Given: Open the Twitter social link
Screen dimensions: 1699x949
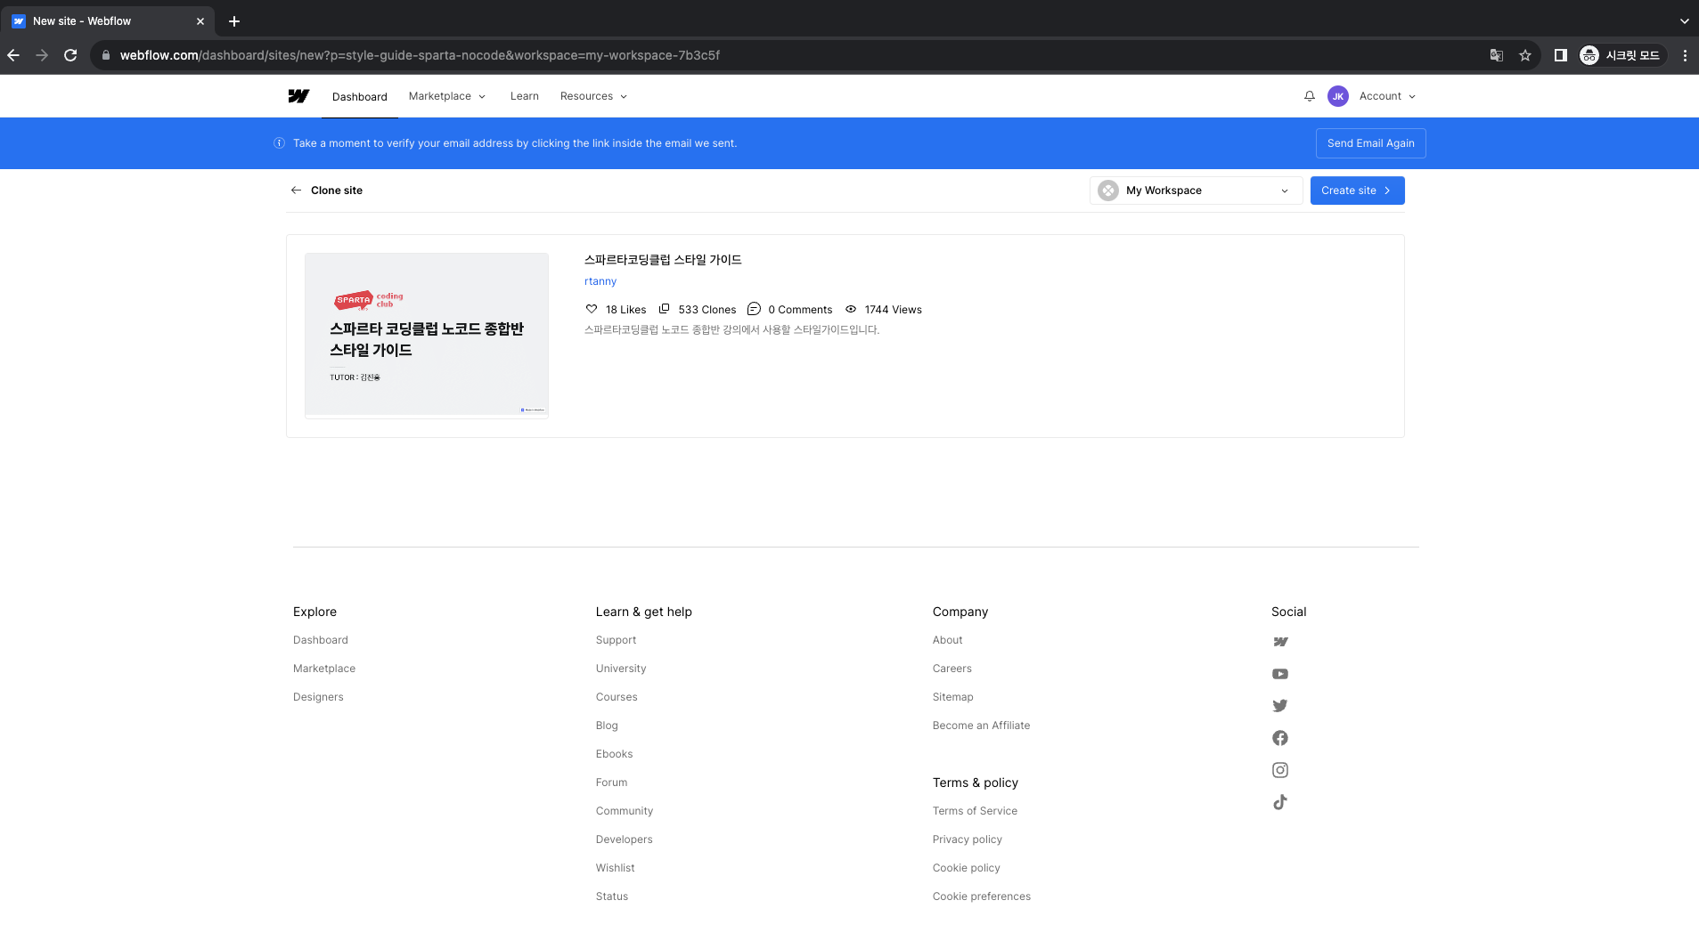Looking at the screenshot, I should (x=1280, y=706).
